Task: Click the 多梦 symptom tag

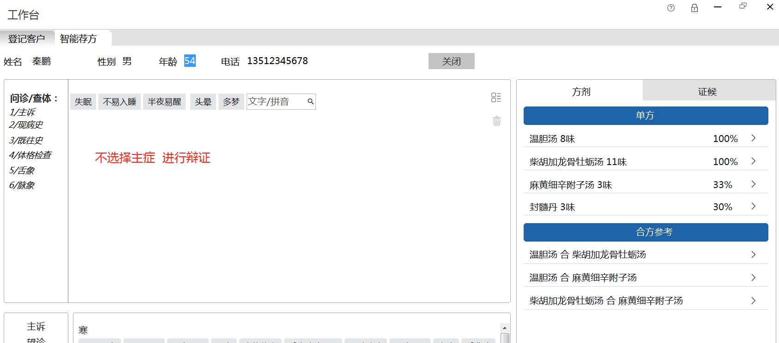Action: tap(231, 101)
